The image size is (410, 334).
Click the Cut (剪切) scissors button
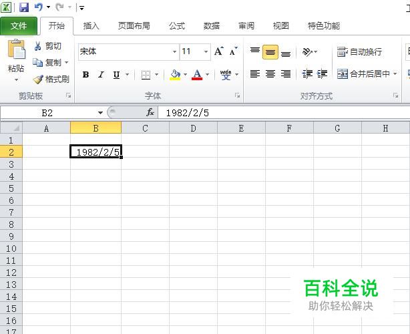[47, 46]
